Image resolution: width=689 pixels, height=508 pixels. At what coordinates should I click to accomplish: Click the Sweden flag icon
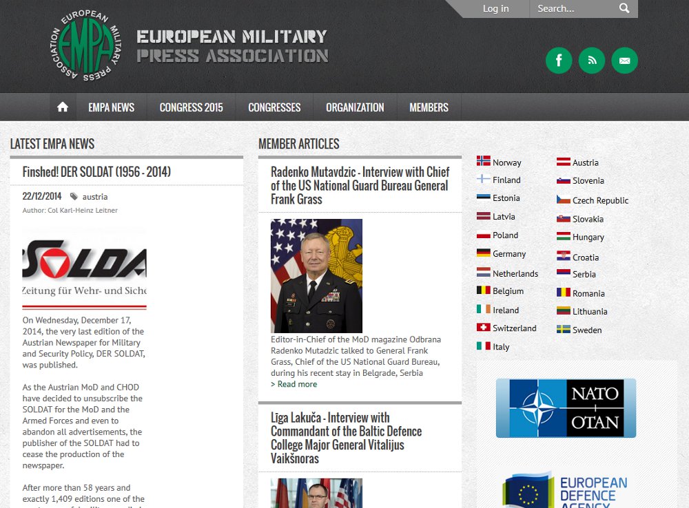(x=564, y=329)
